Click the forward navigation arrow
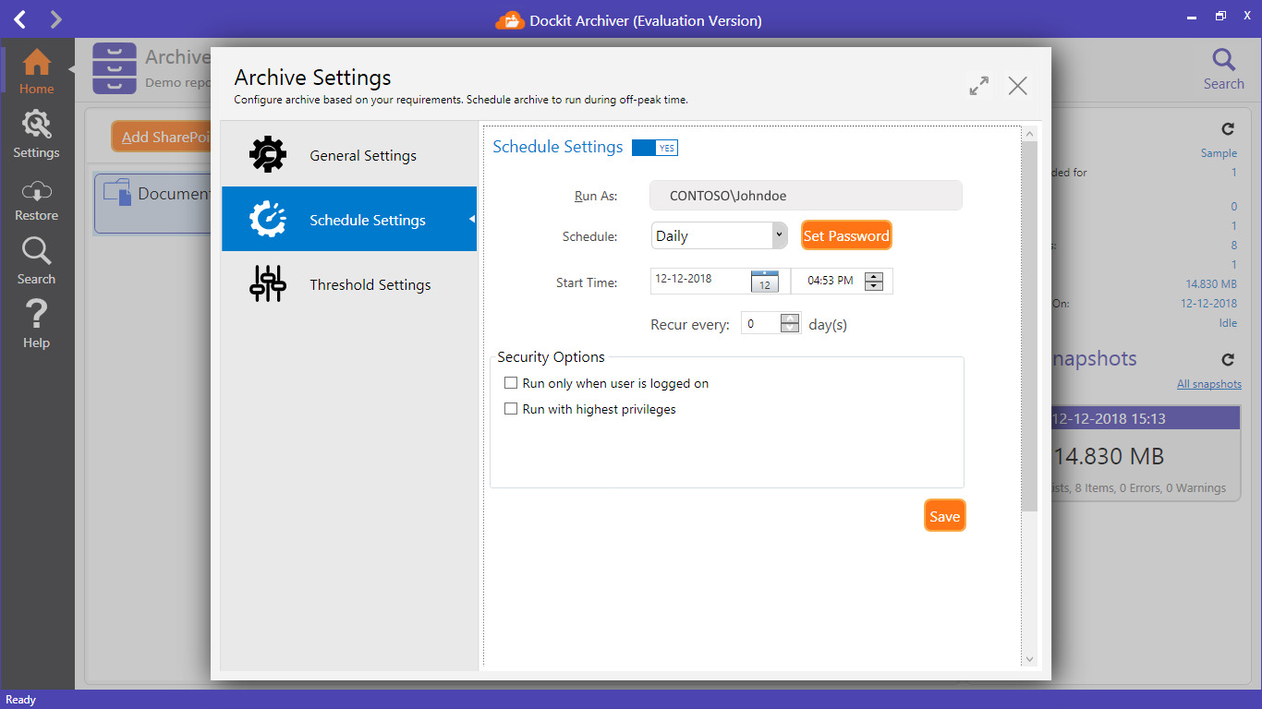Screen dimensions: 1262x709 pos(55,18)
